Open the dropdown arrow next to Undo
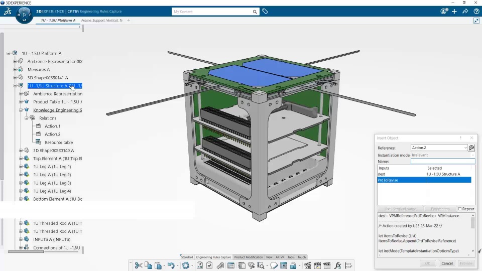Image resolution: width=482 pixels, height=271 pixels. pyautogui.click(x=177, y=266)
